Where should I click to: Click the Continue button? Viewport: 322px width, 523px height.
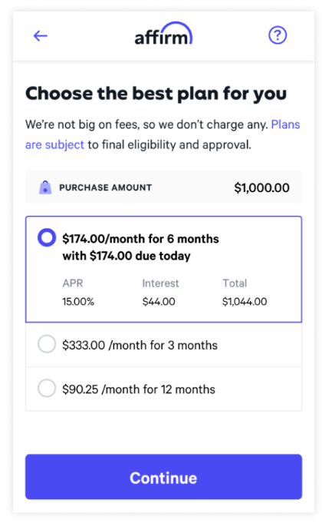[x=163, y=477]
